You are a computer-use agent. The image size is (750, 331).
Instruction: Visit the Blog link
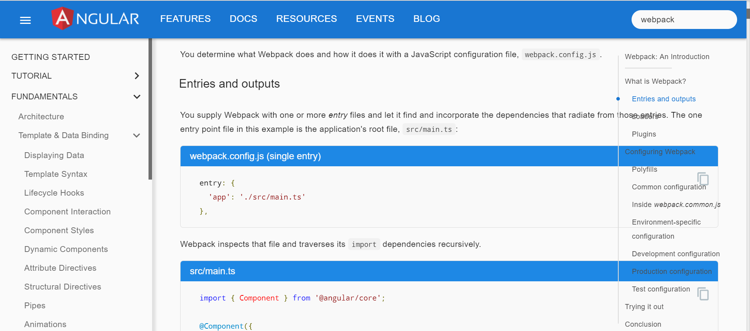(427, 19)
